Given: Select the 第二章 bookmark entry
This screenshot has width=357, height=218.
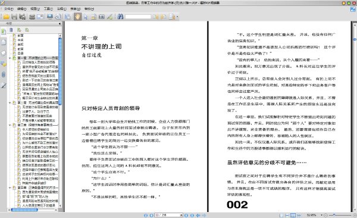Looking at the screenshot, I should (x=38, y=103).
